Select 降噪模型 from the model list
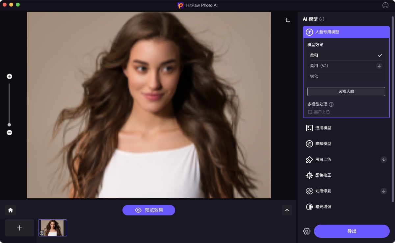The width and height of the screenshot is (395, 243). click(x=346, y=144)
